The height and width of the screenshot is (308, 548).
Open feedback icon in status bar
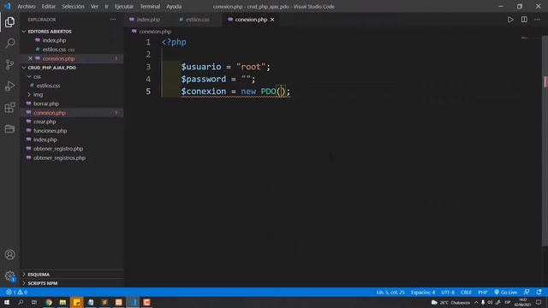pos(527,292)
